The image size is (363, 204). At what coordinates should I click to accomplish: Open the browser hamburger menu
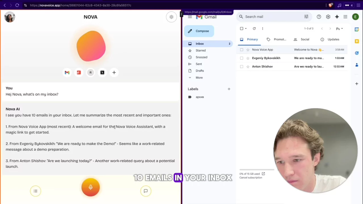point(358,5)
